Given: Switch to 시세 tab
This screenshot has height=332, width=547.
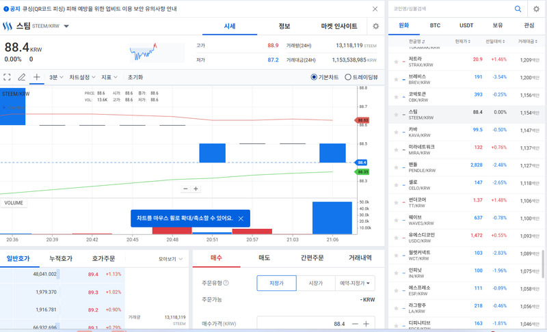Looking at the screenshot, I should tap(230, 26).
